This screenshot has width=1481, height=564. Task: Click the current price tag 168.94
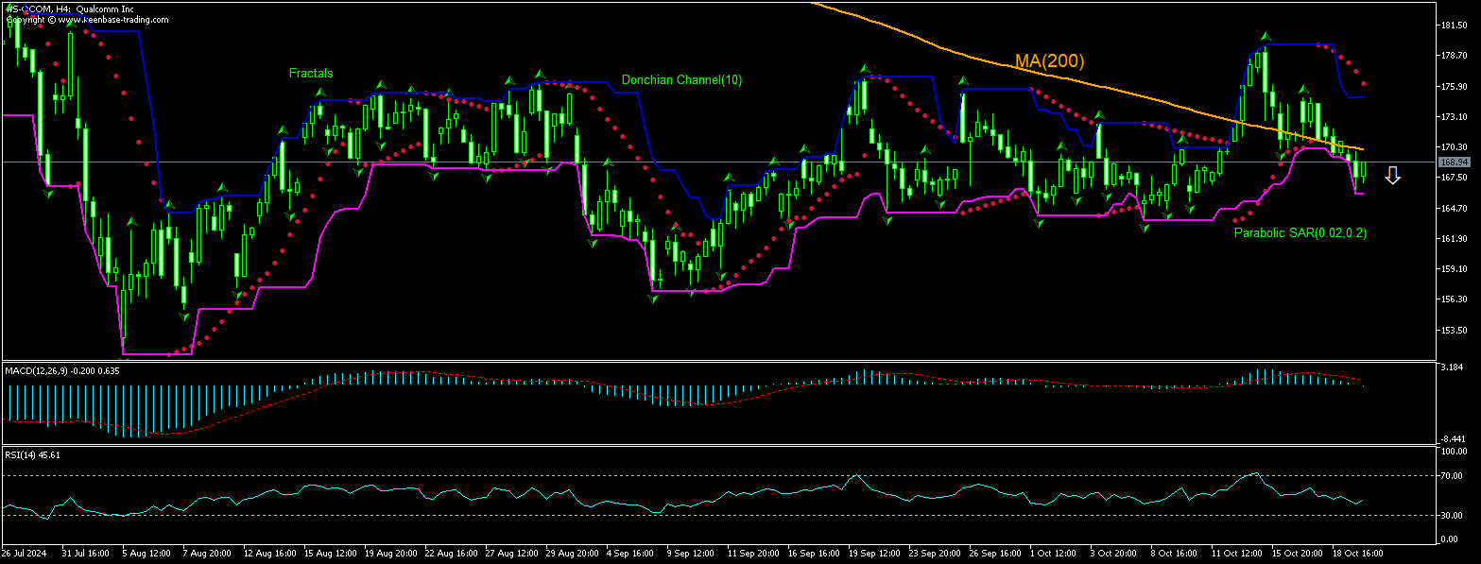click(1452, 162)
